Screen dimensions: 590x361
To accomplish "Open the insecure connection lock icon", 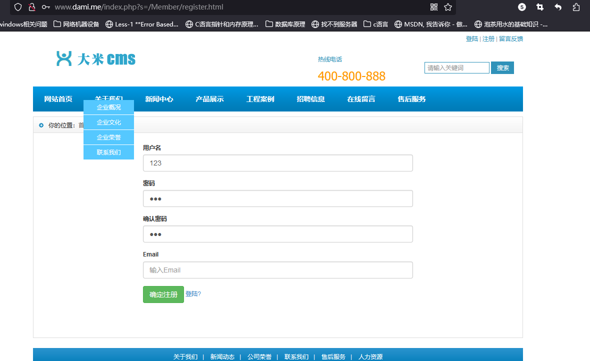I will (x=31, y=7).
